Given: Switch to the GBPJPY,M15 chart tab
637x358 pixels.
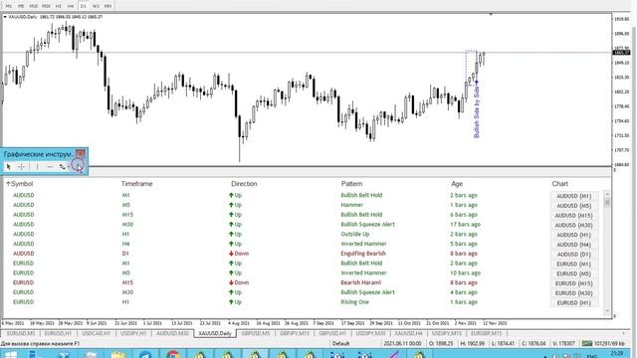Looking at the screenshot, I should click(295, 333).
